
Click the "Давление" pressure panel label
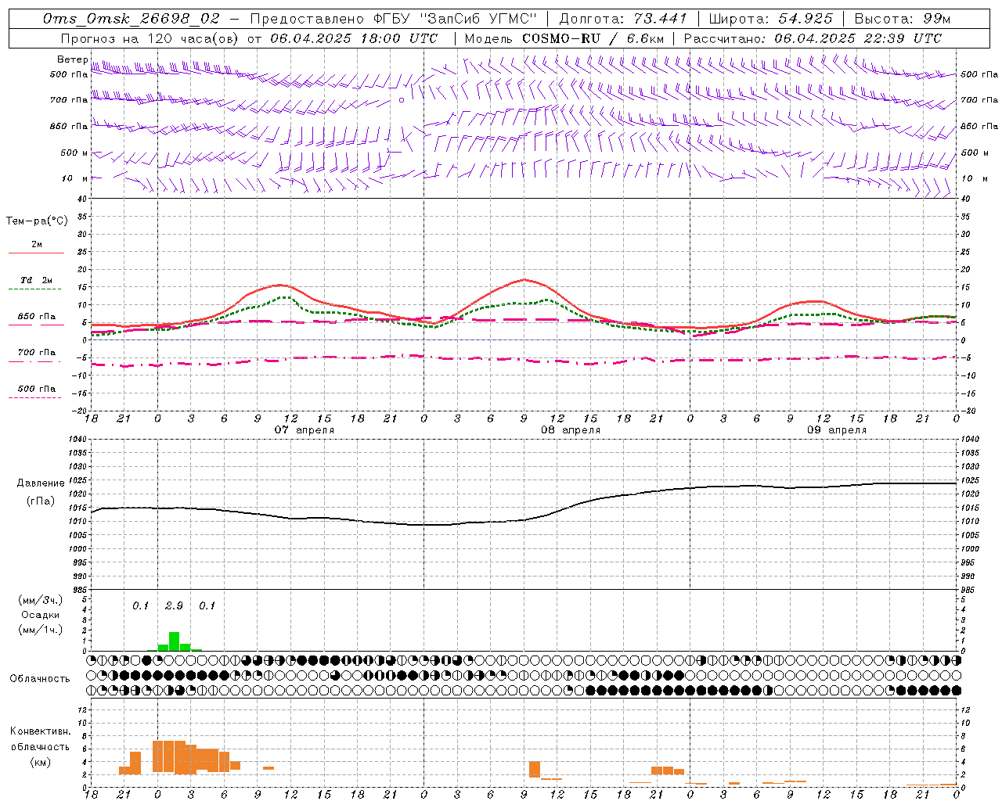point(41,483)
